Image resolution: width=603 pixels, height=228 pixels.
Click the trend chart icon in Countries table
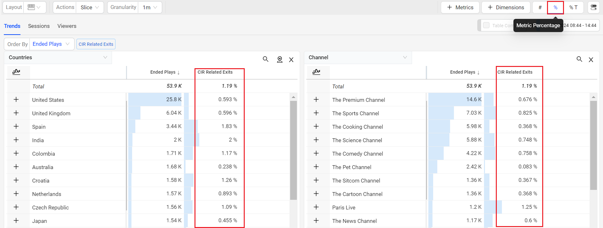tap(16, 72)
